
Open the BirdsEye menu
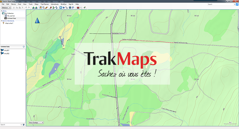[x=64, y=4]
